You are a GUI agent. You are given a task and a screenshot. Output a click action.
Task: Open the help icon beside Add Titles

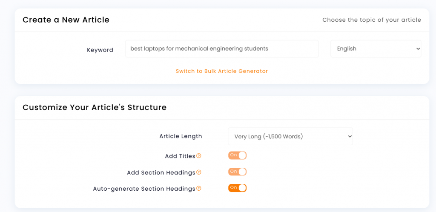[198, 156]
